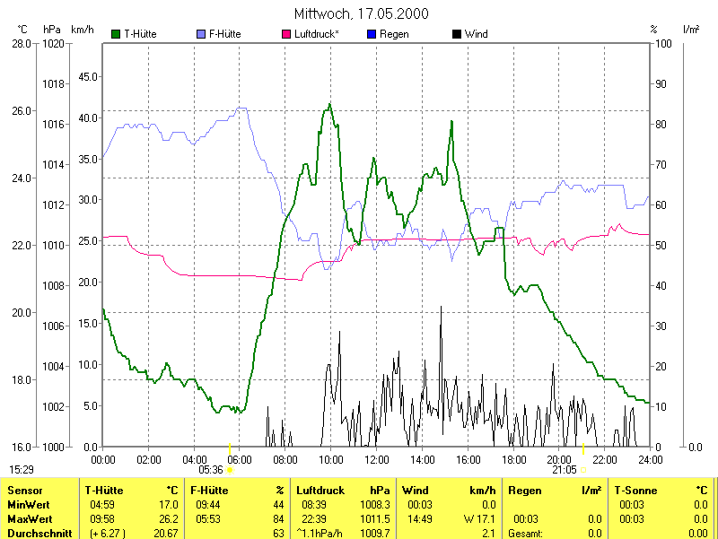Click the Luftdruck header in the data table
This screenshot has width=718, height=539.
click(x=320, y=491)
